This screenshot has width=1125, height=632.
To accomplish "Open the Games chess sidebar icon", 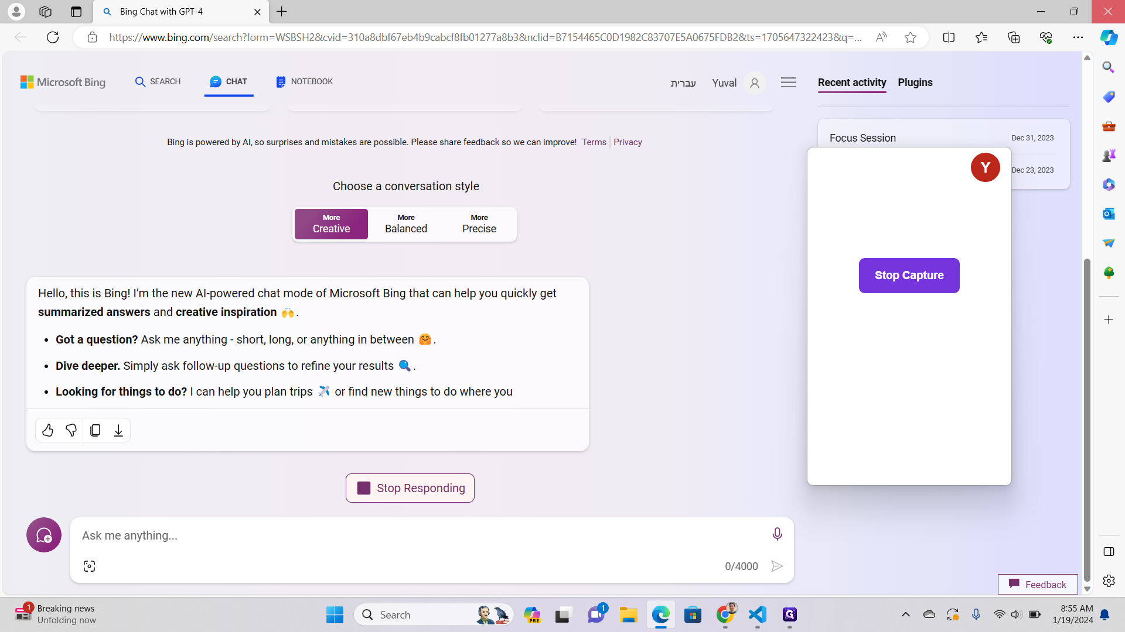I will point(1108,155).
